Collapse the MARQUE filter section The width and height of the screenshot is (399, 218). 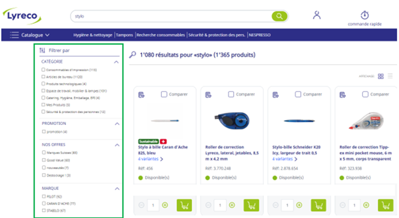pyautogui.click(x=117, y=188)
